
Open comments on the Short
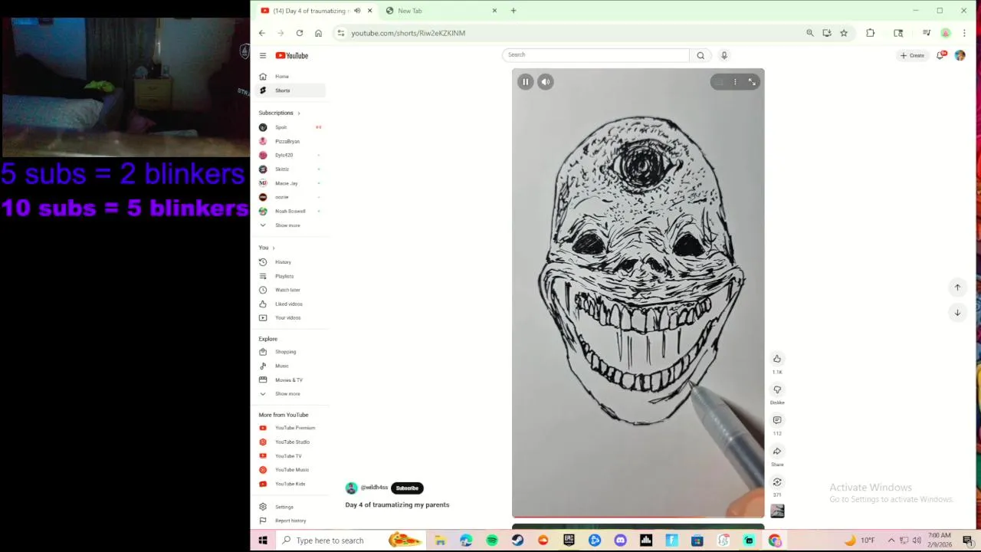point(777,420)
